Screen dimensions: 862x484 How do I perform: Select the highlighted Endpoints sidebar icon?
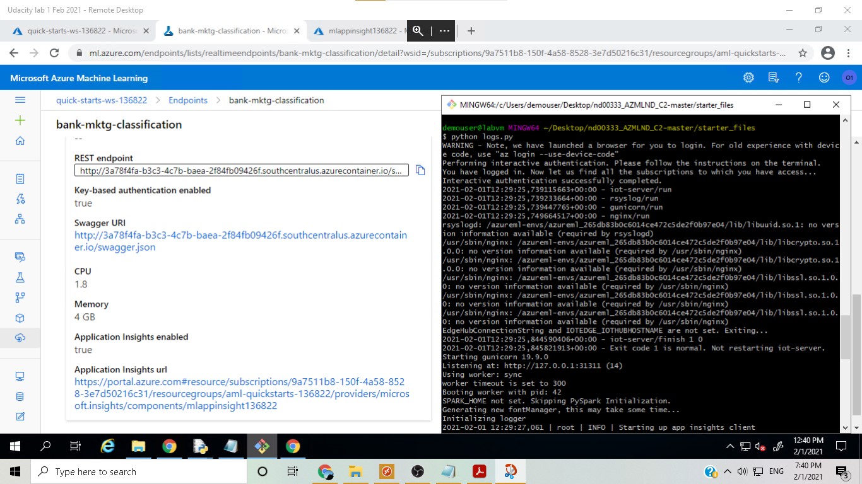tap(20, 338)
